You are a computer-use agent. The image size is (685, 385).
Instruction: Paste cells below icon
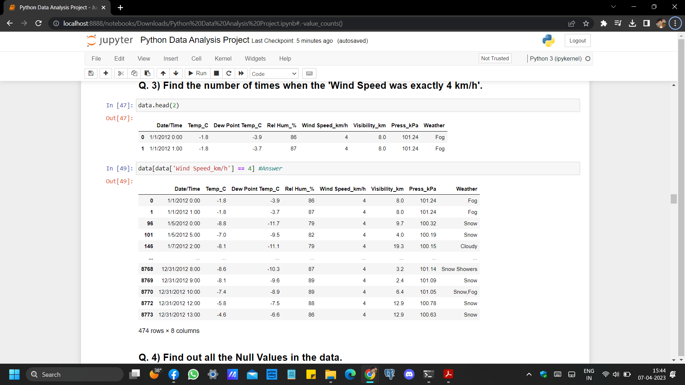(x=147, y=73)
